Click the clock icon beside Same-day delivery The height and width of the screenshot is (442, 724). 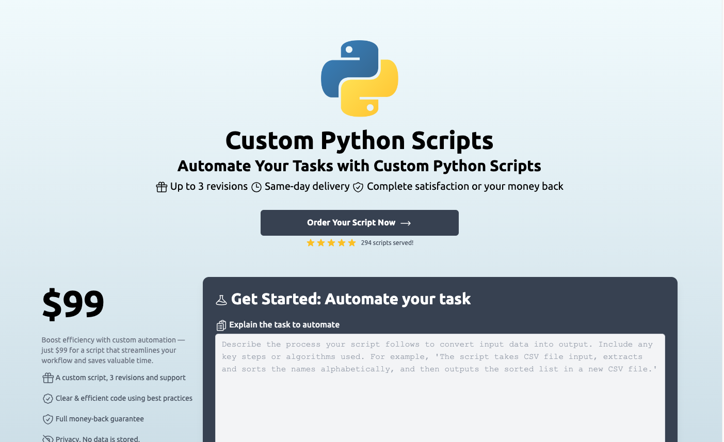256,187
